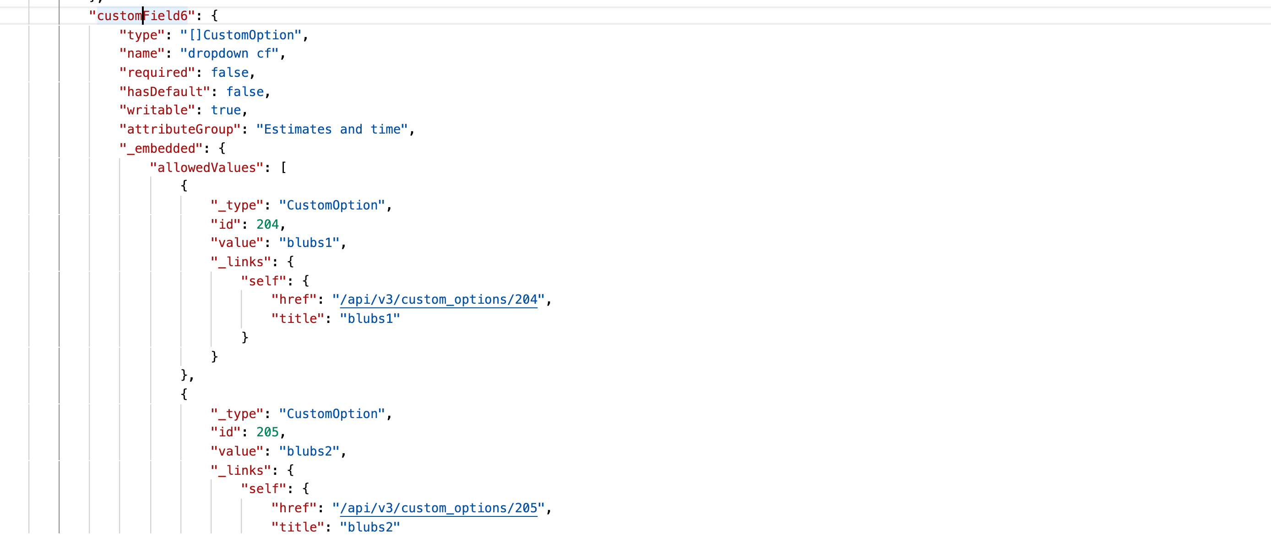Click the "blubs1" string after "value"

(x=310, y=242)
